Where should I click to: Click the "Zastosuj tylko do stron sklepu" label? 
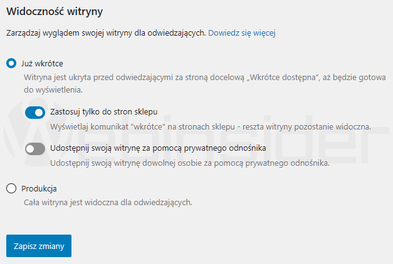tap(103, 112)
